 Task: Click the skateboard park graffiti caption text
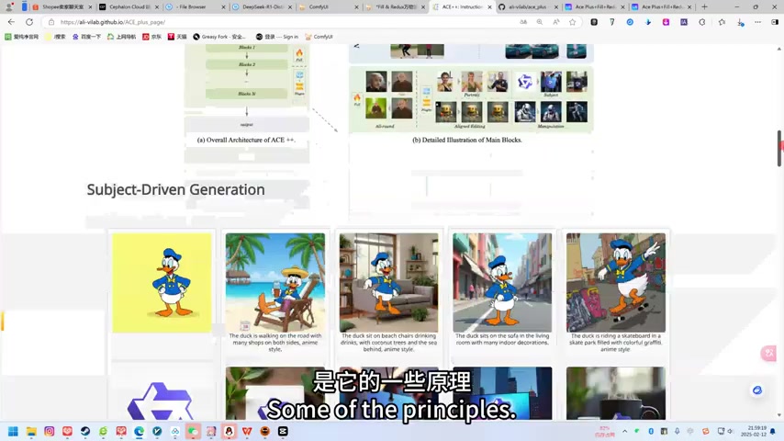pos(615,343)
